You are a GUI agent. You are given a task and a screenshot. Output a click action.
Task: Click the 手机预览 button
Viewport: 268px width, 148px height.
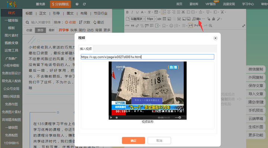256,111
